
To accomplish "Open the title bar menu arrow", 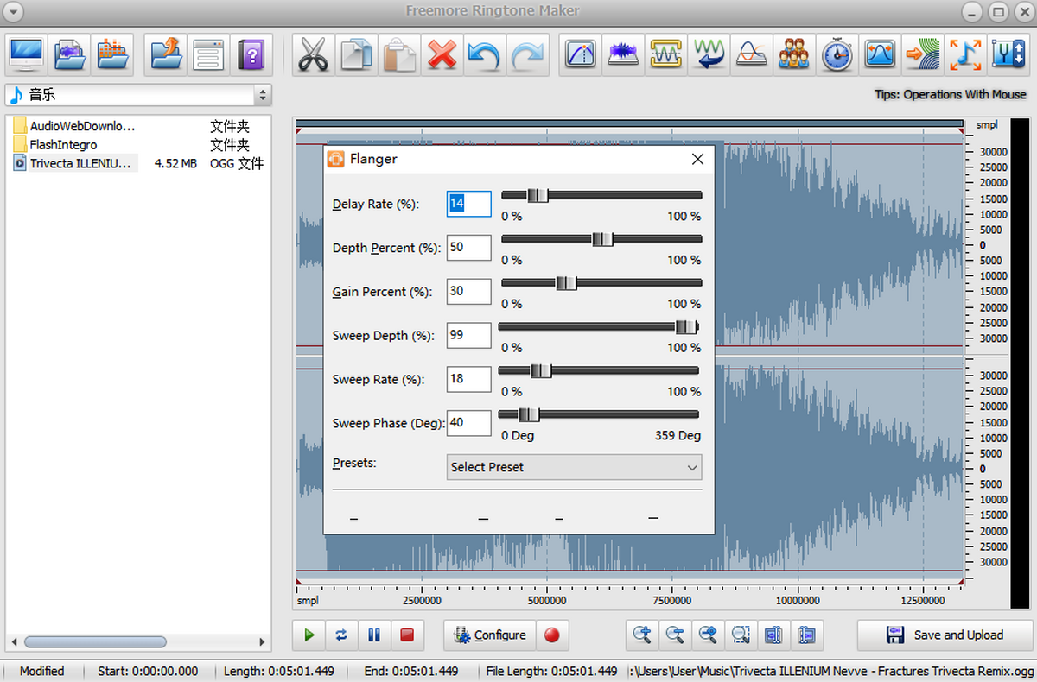I will click(x=12, y=11).
